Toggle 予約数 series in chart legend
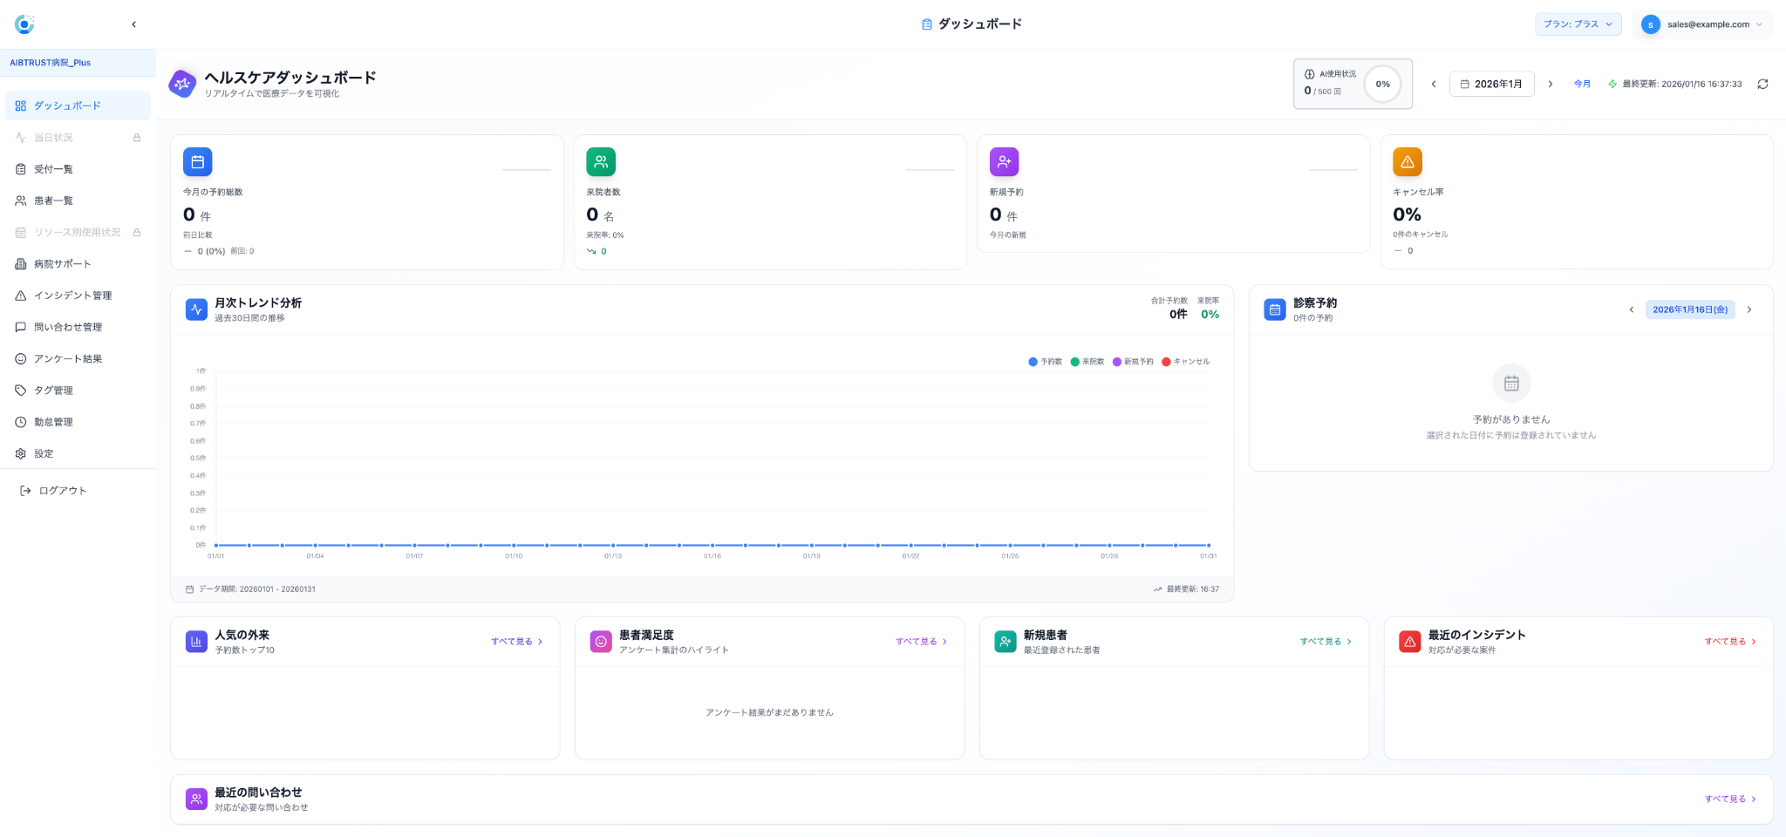 pyautogui.click(x=1046, y=362)
